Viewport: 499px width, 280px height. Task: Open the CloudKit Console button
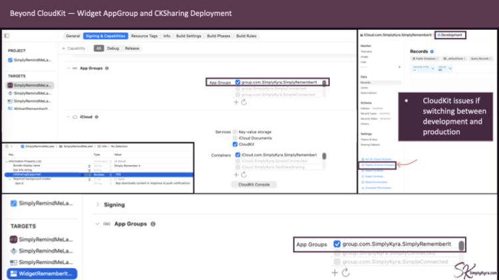pos(254,184)
